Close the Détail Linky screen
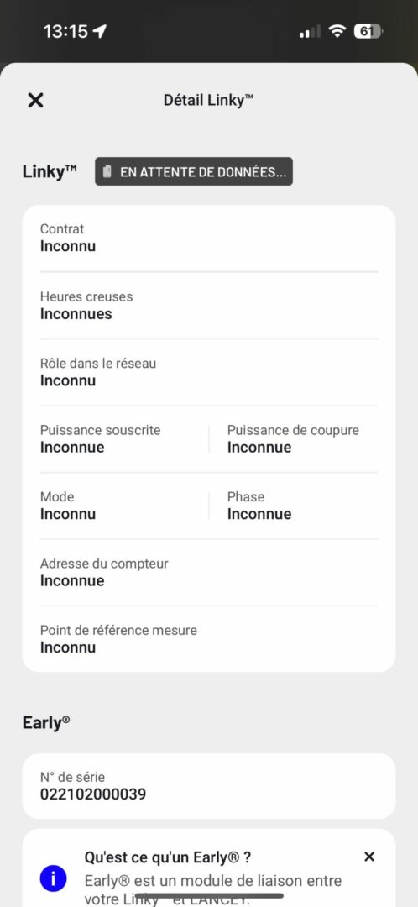The height and width of the screenshot is (907, 418). coord(35,100)
